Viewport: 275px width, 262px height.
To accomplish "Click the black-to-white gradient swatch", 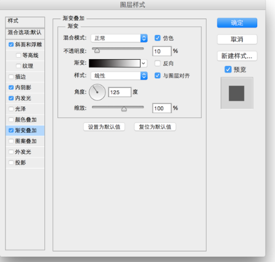I will pos(115,63).
